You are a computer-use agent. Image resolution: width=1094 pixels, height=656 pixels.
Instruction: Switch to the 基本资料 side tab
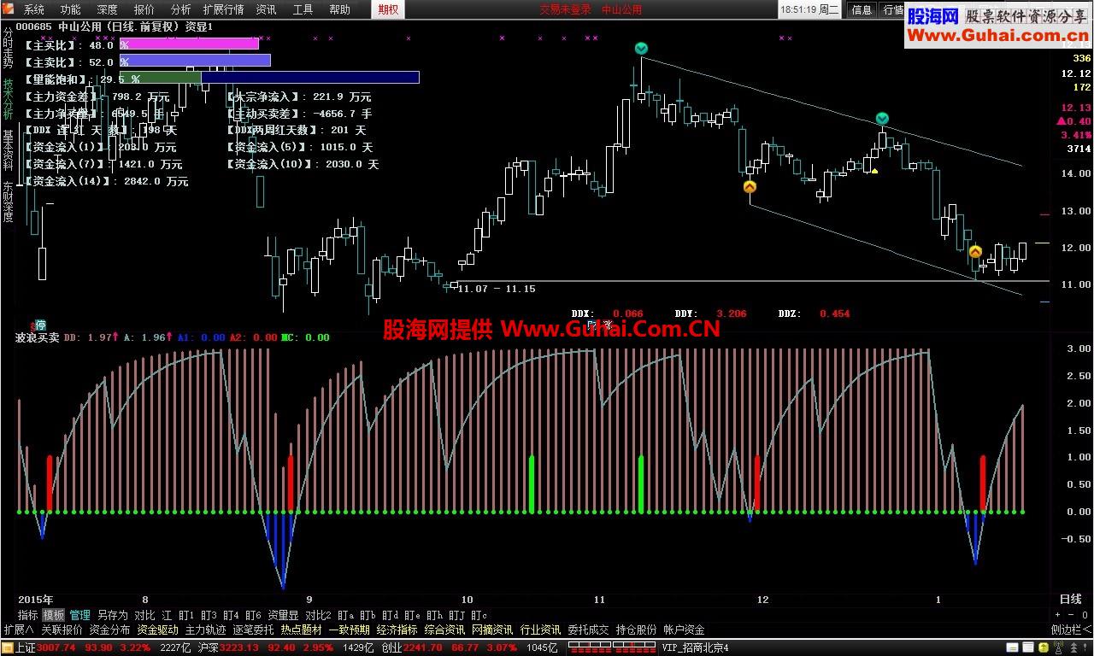click(x=8, y=150)
